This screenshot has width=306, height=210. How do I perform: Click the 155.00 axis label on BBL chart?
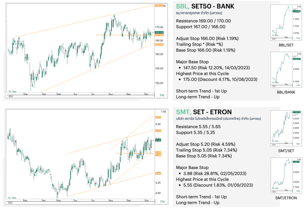(x=159, y=68)
